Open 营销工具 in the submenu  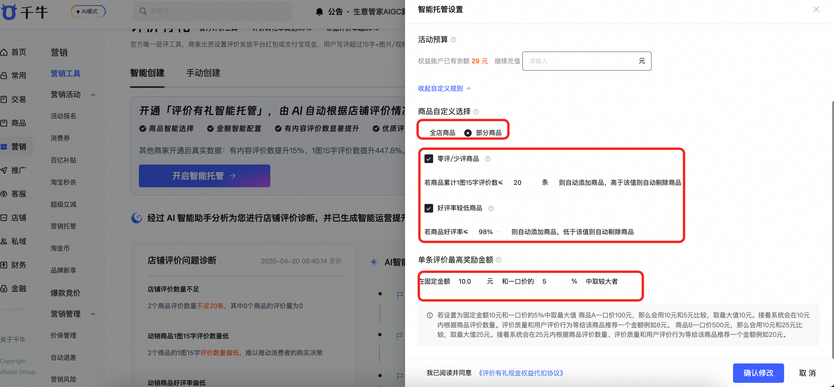coord(65,74)
